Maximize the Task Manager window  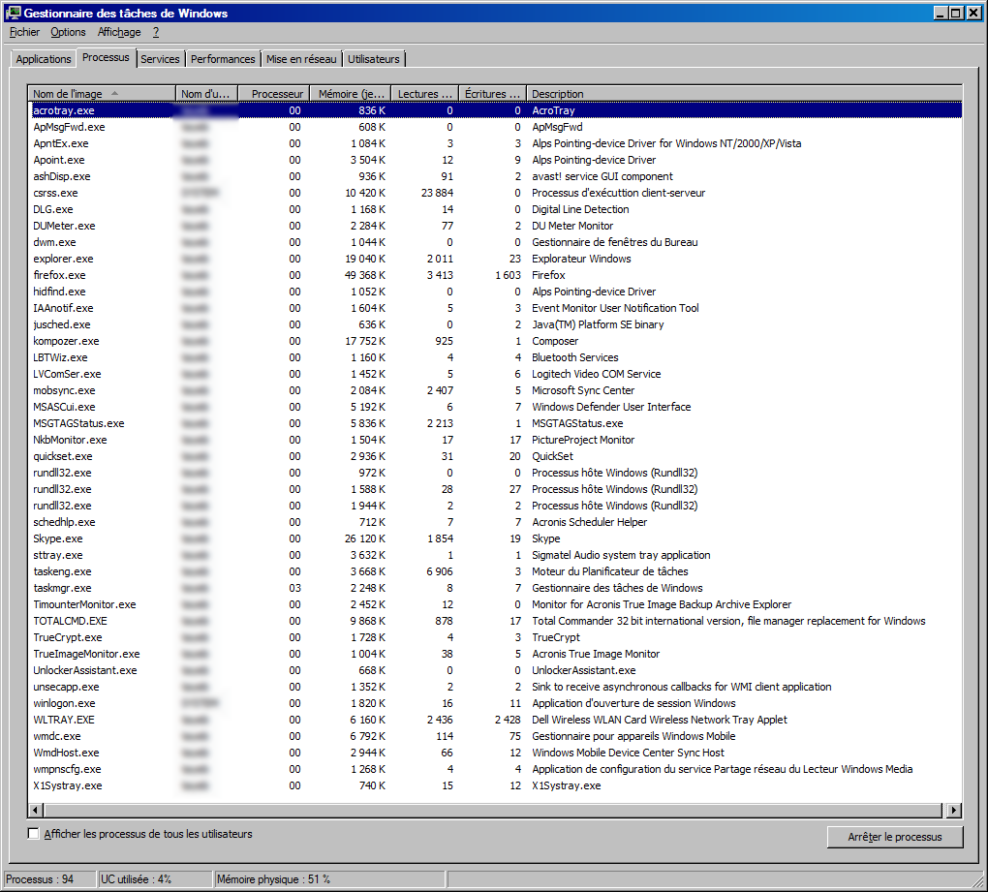click(956, 13)
